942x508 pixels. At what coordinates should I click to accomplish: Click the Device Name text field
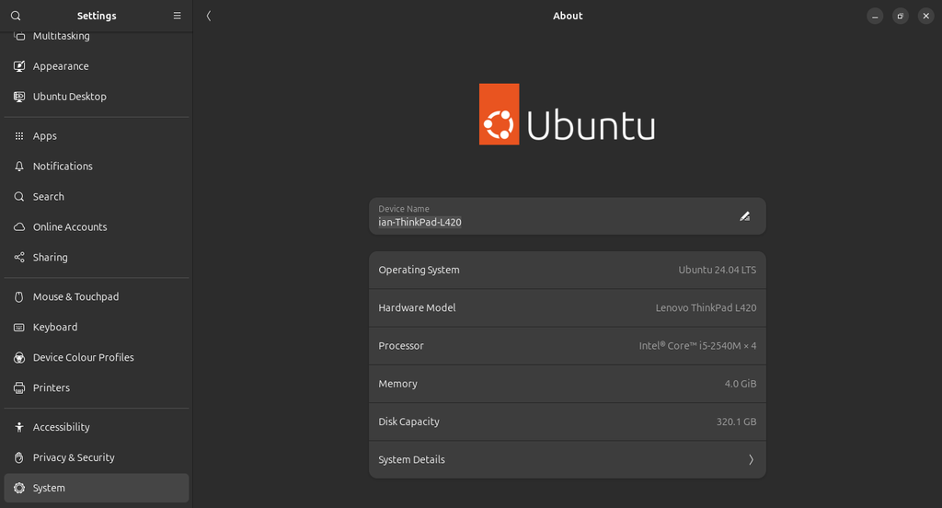tap(552, 222)
